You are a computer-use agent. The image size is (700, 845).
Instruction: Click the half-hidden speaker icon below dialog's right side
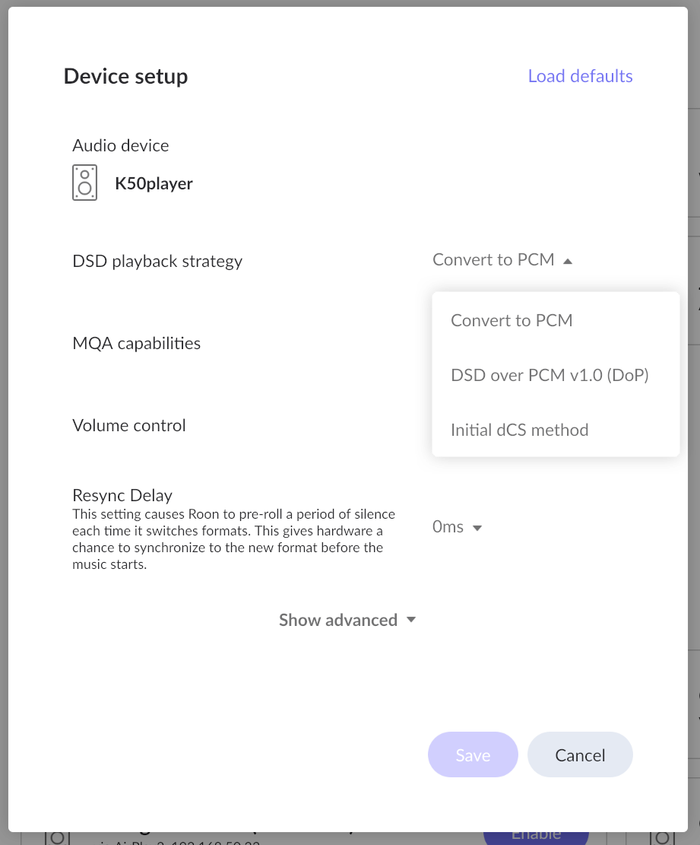pyautogui.click(x=661, y=838)
